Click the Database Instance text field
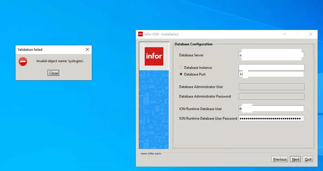Screen dimensions: 323x171 click(x=271, y=67)
